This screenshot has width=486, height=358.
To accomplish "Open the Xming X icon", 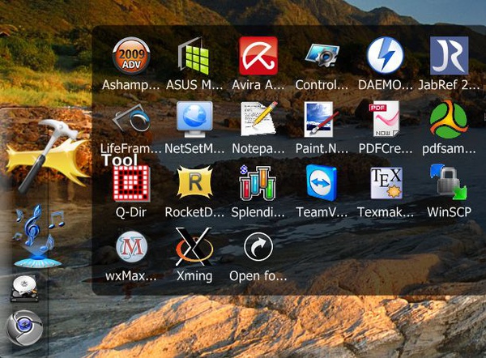I will point(194,247).
